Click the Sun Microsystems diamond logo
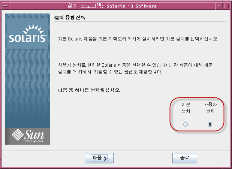 [x=18, y=135]
